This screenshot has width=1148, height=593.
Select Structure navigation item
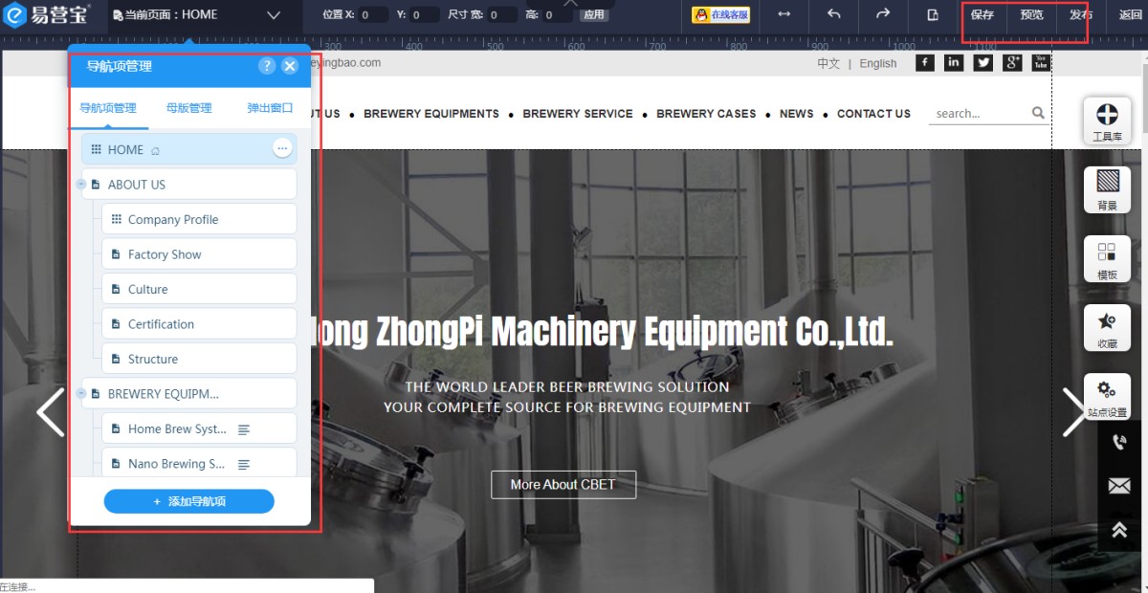(199, 359)
